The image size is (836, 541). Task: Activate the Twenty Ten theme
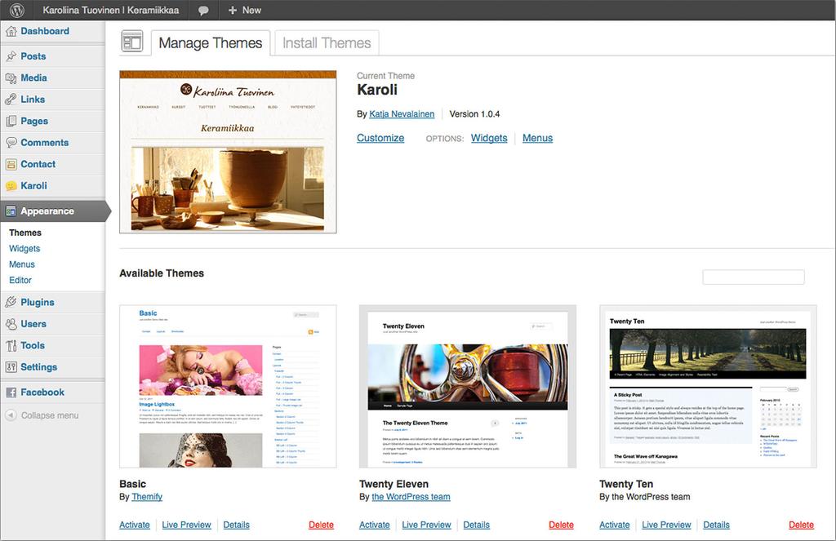[614, 525]
